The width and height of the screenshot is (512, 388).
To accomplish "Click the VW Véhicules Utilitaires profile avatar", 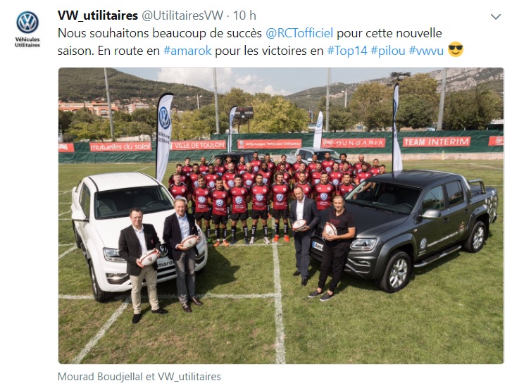I will (27, 29).
